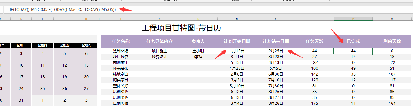Click the 星期五 calendar header

(x=64, y=45)
